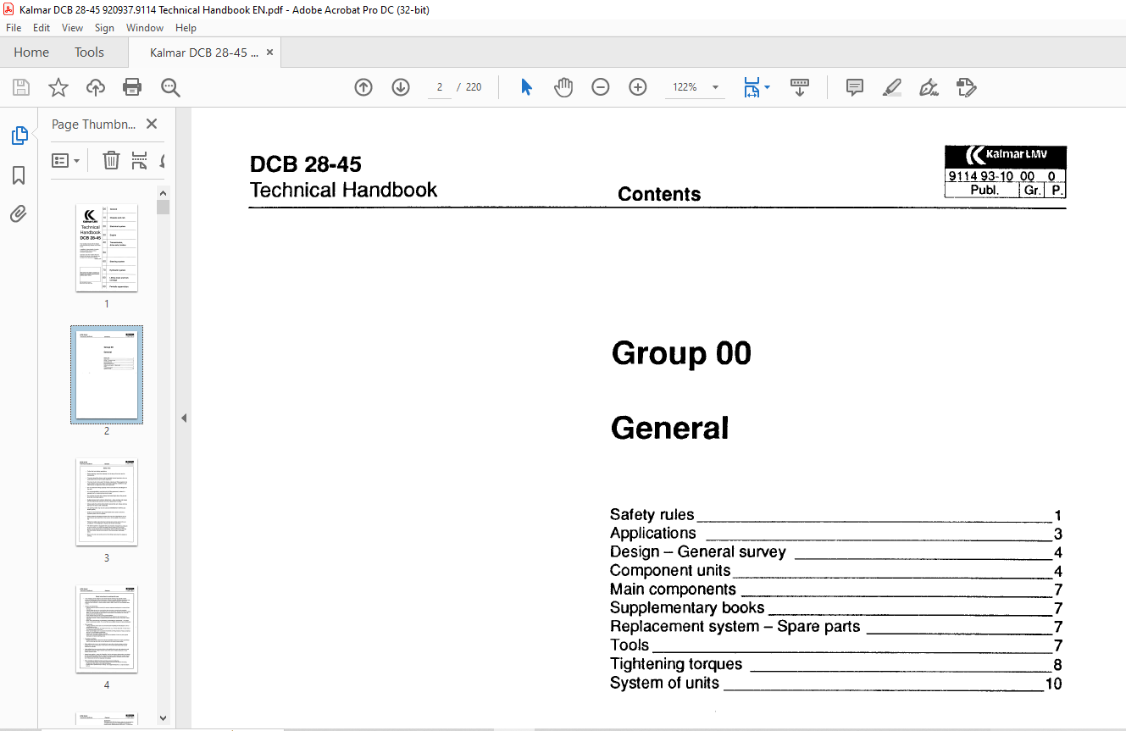Collapse the navigation pane arrow
This screenshot has width=1126, height=731.
tap(184, 418)
